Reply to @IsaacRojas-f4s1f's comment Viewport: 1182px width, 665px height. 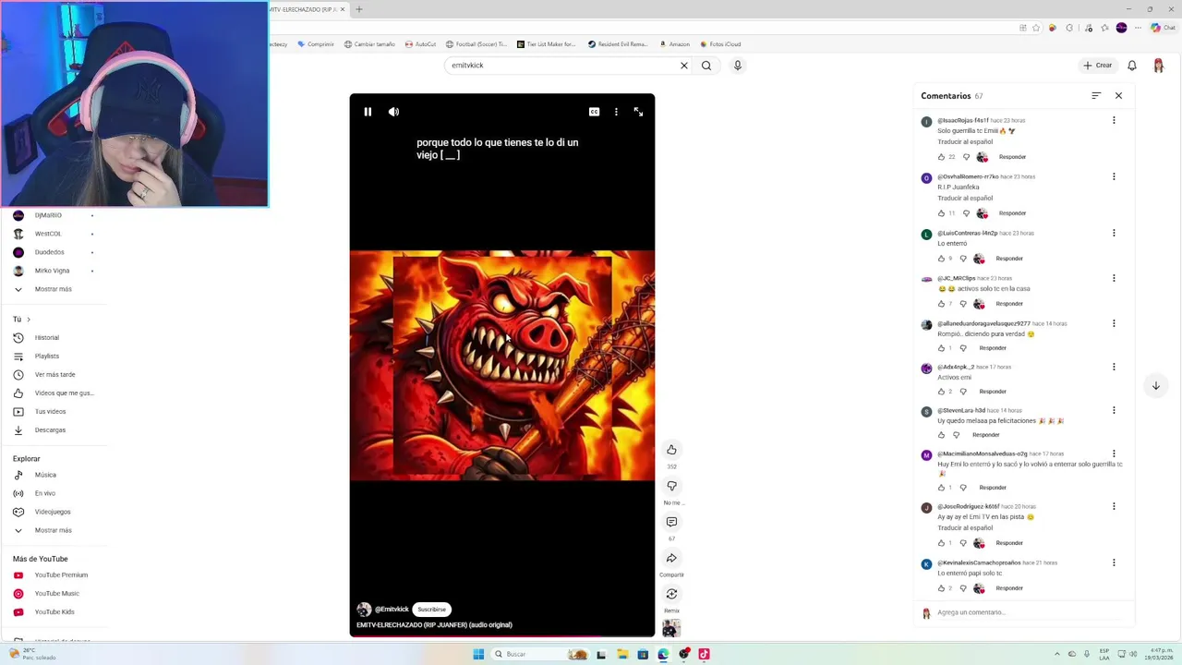pyautogui.click(x=1012, y=157)
